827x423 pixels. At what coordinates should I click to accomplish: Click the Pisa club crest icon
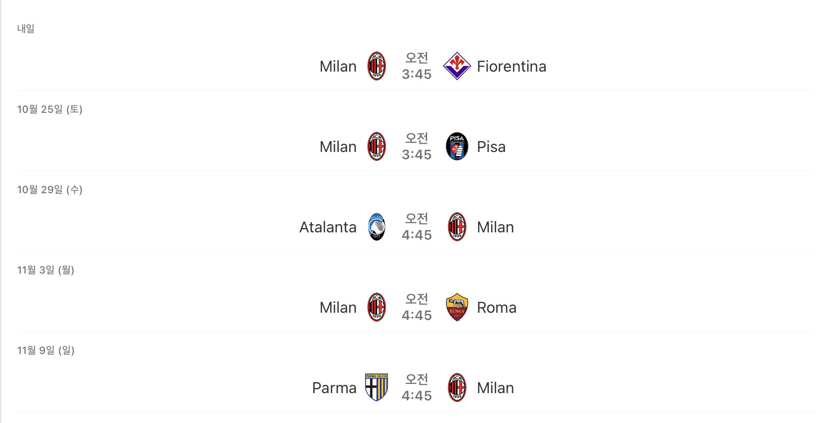pyautogui.click(x=457, y=146)
